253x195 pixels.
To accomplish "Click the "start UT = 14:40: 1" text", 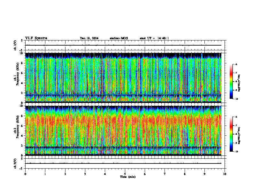I will pos(154,38).
